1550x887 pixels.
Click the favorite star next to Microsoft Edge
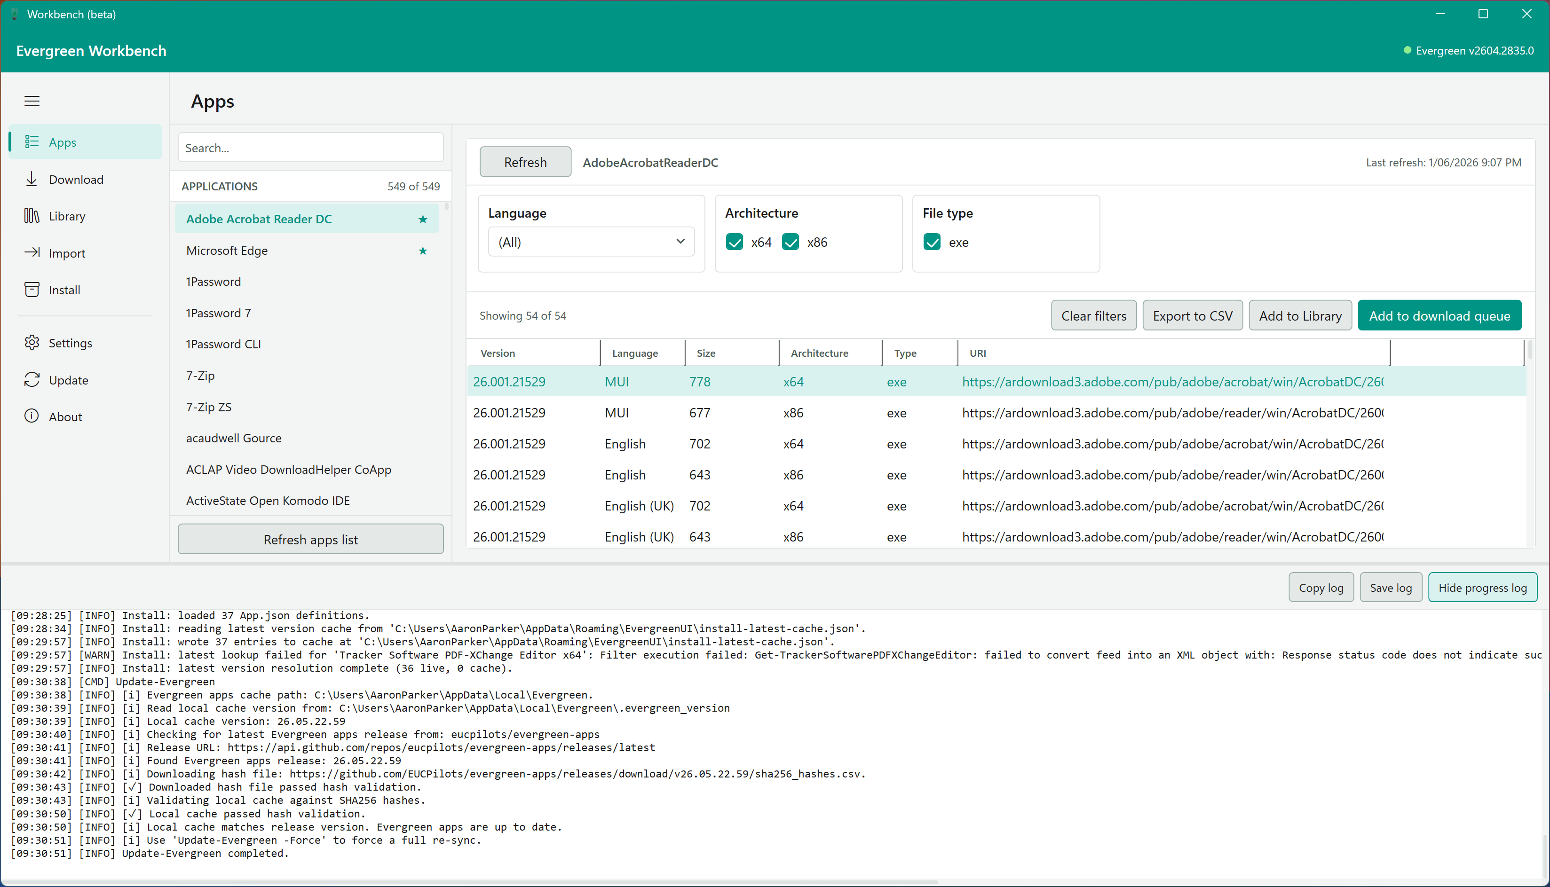[x=423, y=251]
